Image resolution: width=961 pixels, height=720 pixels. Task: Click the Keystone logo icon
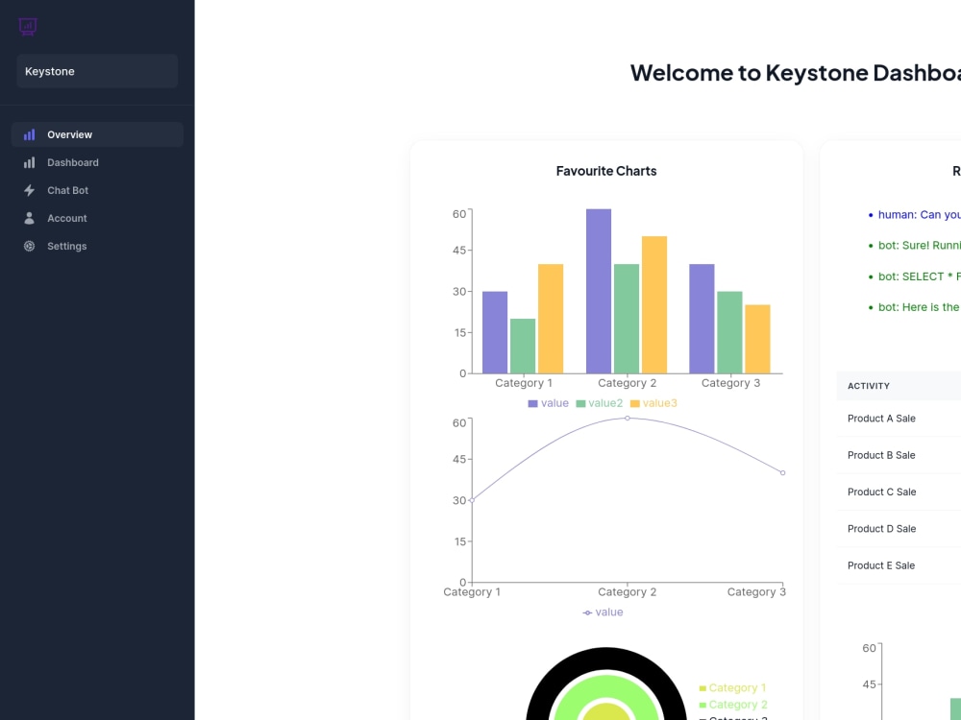(x=28, y=27)
